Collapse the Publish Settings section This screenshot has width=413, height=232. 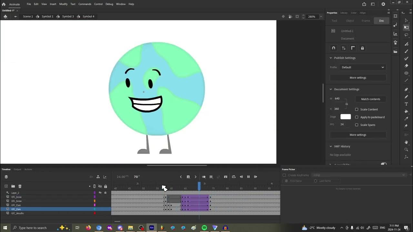(x=331, y=58)
